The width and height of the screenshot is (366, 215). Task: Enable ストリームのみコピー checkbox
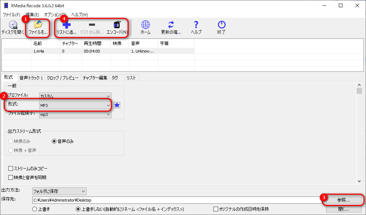[x=11, y=168]
